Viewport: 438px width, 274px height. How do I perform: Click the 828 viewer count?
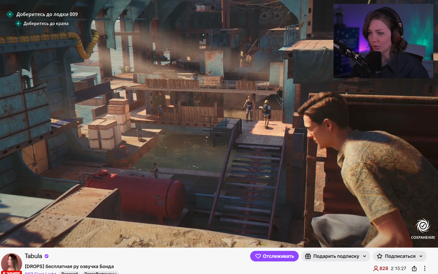pyautogui.click(x=381, y=268)
